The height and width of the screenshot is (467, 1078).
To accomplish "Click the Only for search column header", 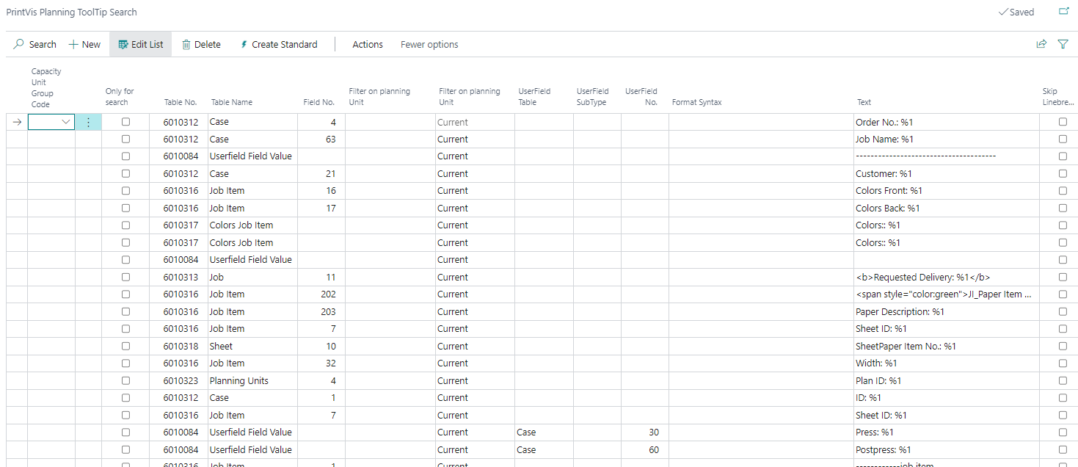I will [120, 97].
